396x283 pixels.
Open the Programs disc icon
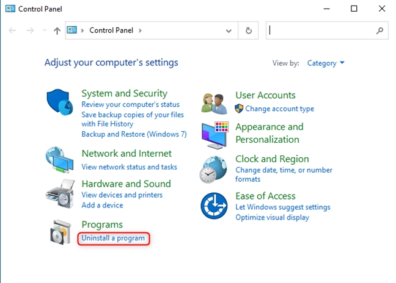tap(61, 232)
